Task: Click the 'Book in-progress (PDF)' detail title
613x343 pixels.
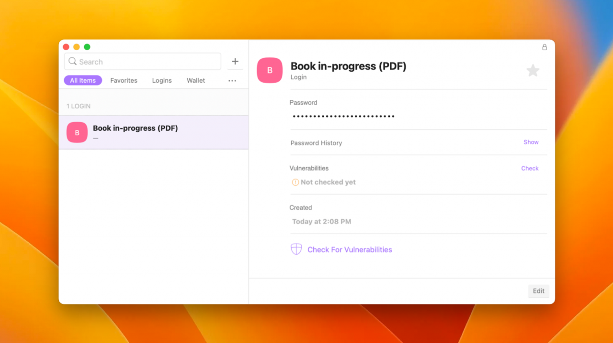Action: coord(348,66)
